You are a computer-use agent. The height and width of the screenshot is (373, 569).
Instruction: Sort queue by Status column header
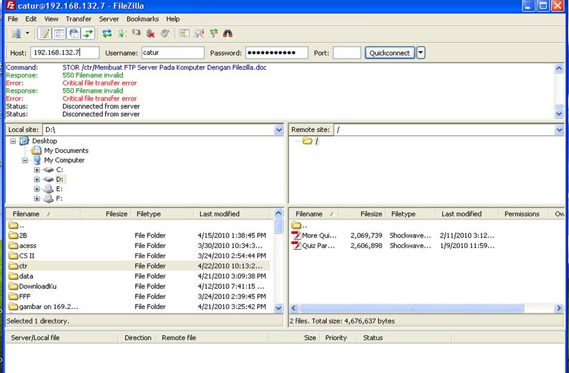(x=405, y=337)
